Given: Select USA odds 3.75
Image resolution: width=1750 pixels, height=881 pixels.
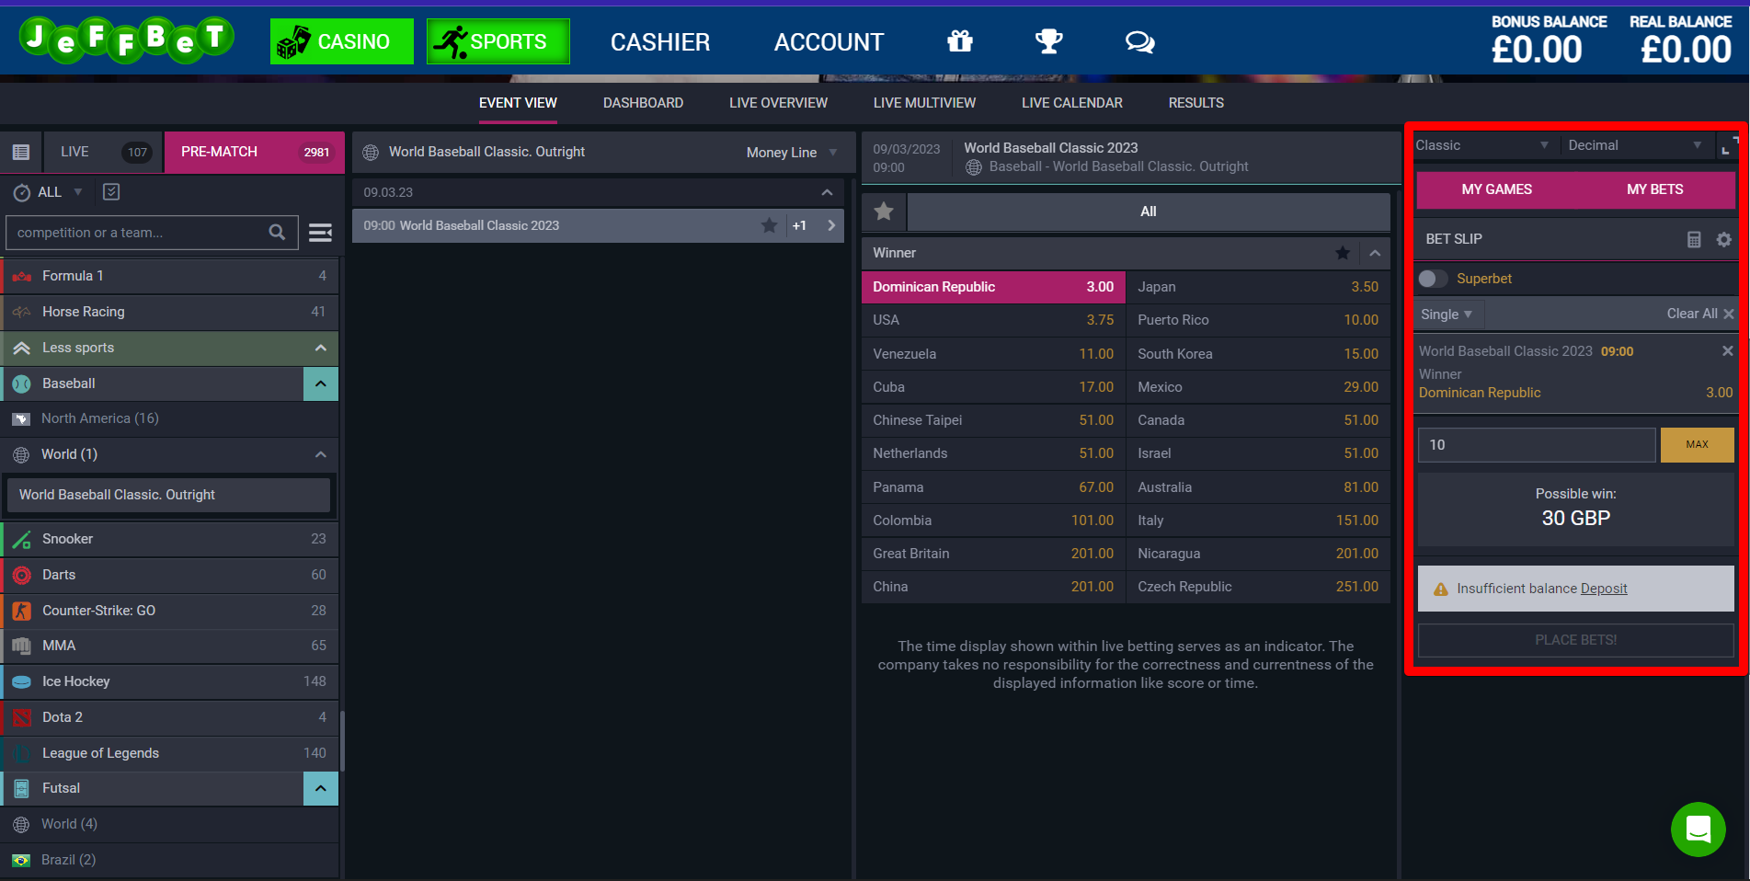Looking at the screenshot, I should tap(993, 320).
